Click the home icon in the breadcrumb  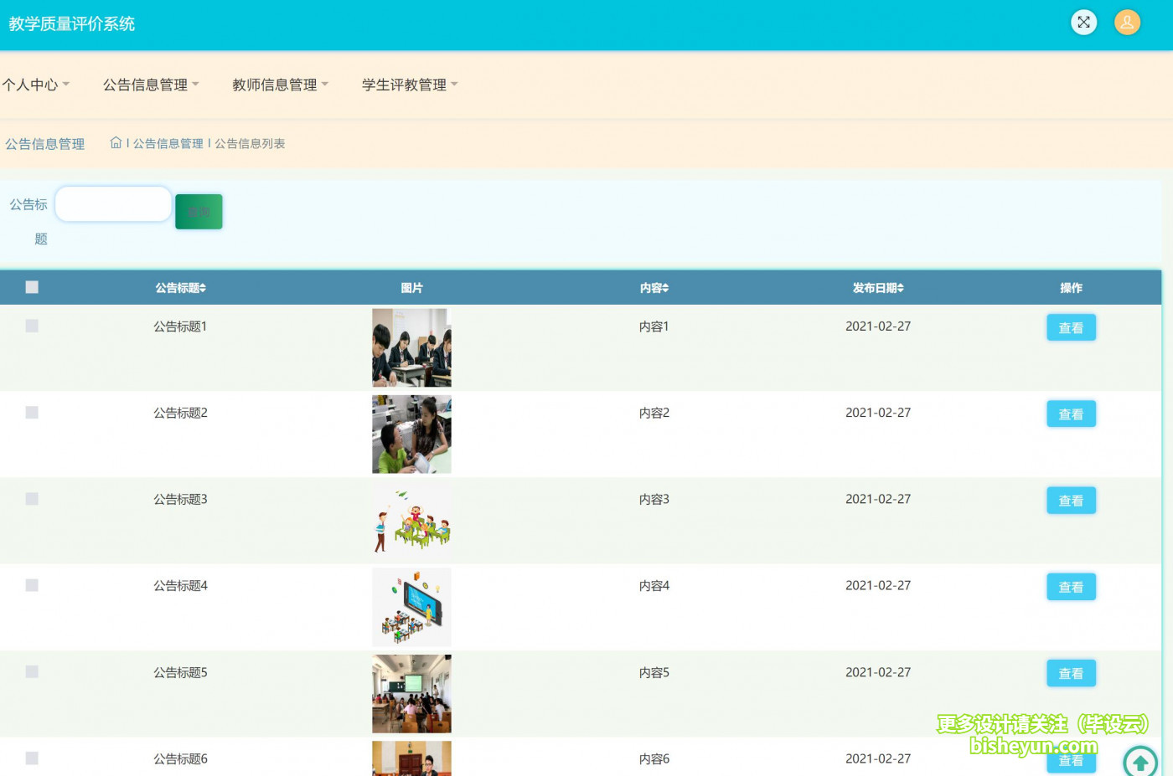(116, 142)
